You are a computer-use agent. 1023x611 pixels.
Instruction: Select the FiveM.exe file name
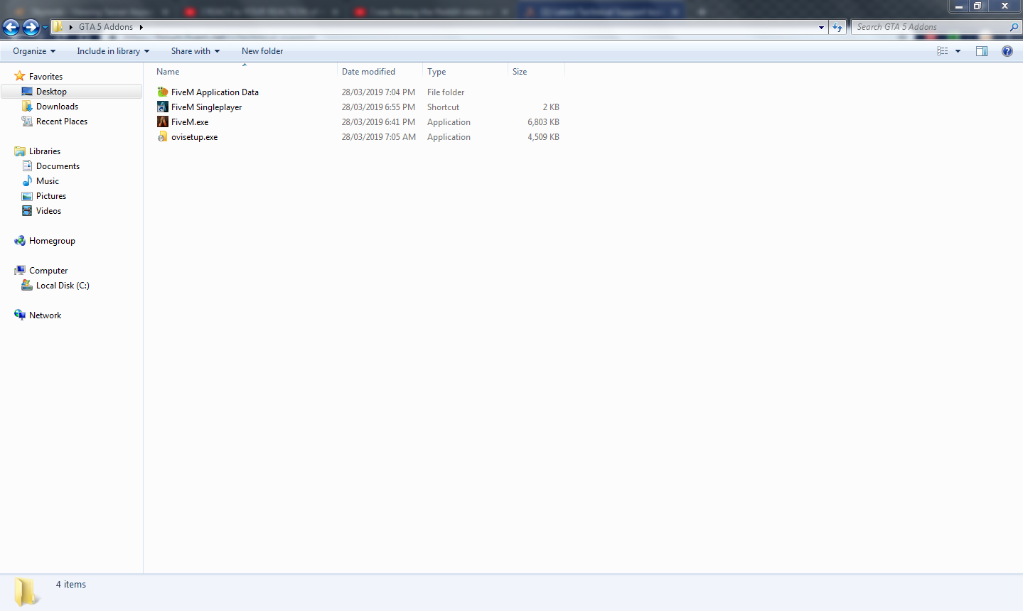point(190,122)
